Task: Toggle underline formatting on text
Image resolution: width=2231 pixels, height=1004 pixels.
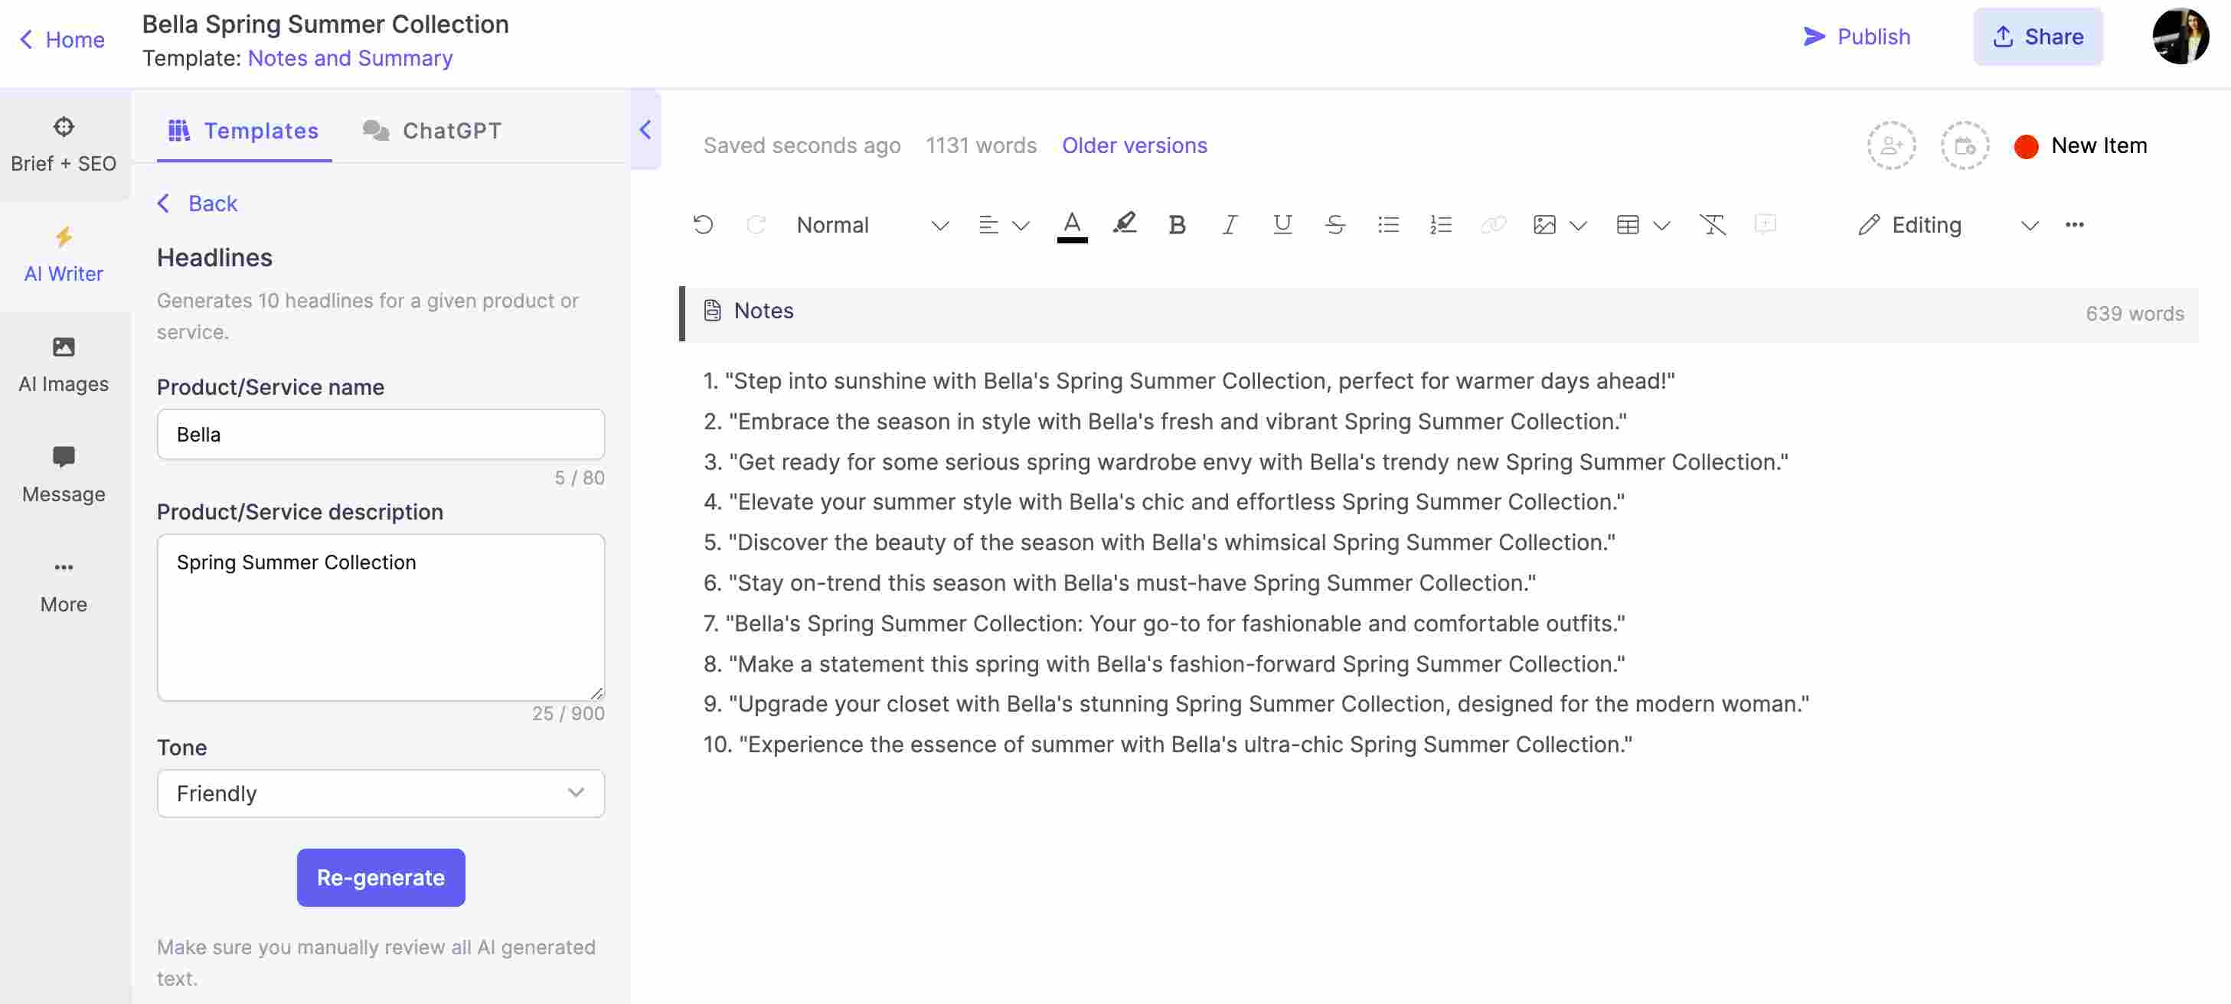Action: (1279, 225)
